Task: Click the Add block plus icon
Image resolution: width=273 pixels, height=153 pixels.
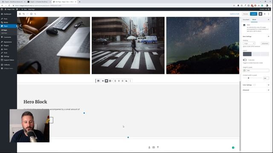Action: point(20,14)
